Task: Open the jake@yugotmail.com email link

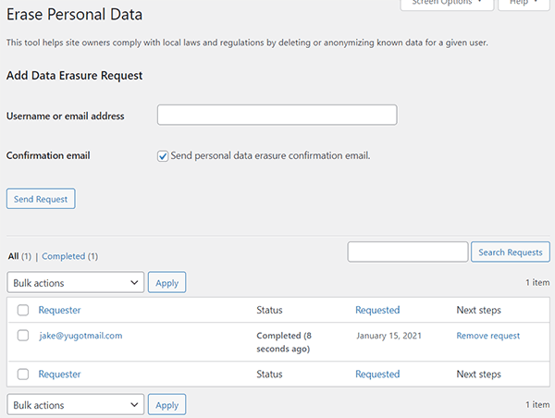Action: click(x=80, y=336)
